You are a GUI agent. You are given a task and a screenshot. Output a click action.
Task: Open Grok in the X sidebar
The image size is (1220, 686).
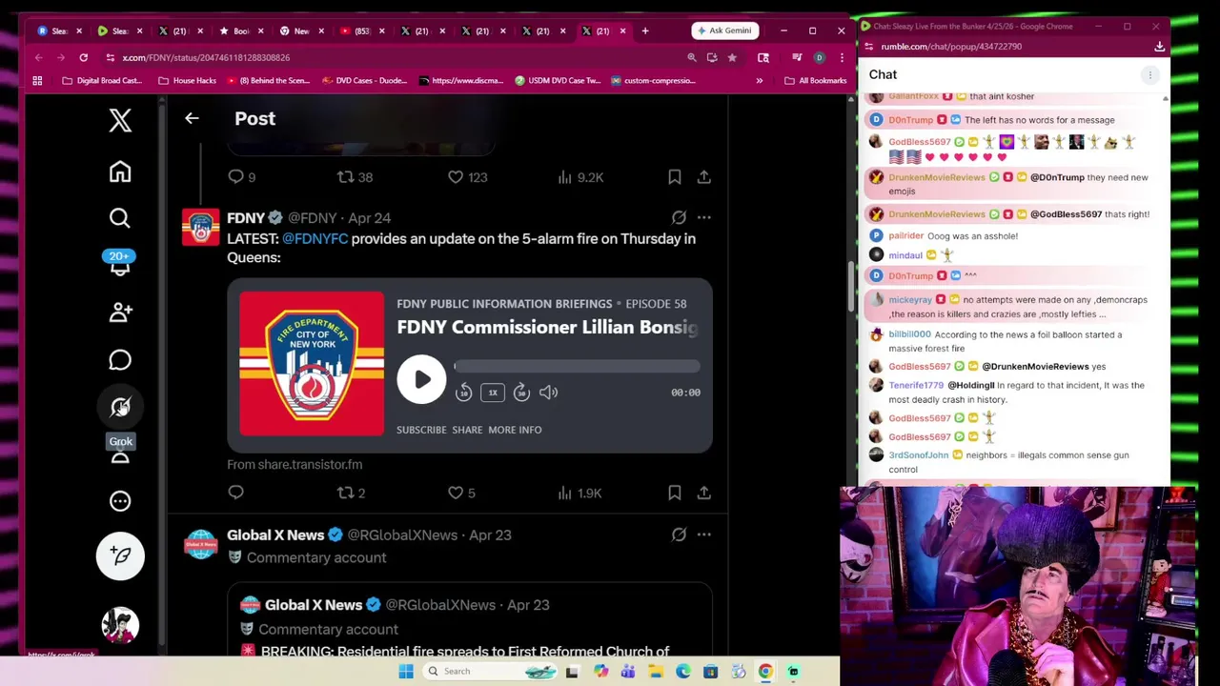(x=120, y=407)
